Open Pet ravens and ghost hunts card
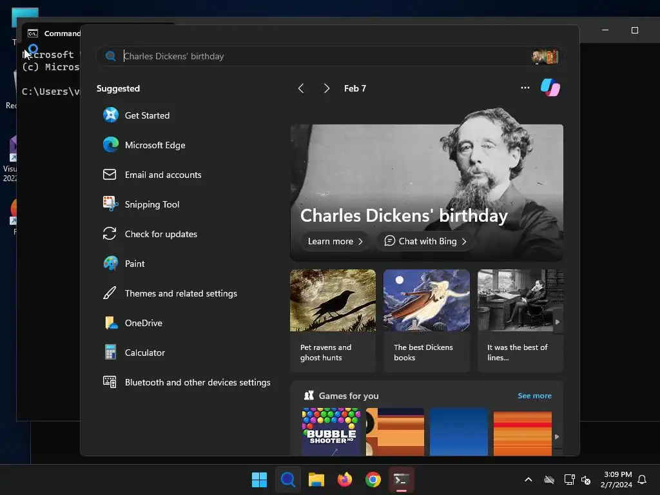Image resolution: width=660 pixels, height=495 pixels. click(x=333, y=321)
